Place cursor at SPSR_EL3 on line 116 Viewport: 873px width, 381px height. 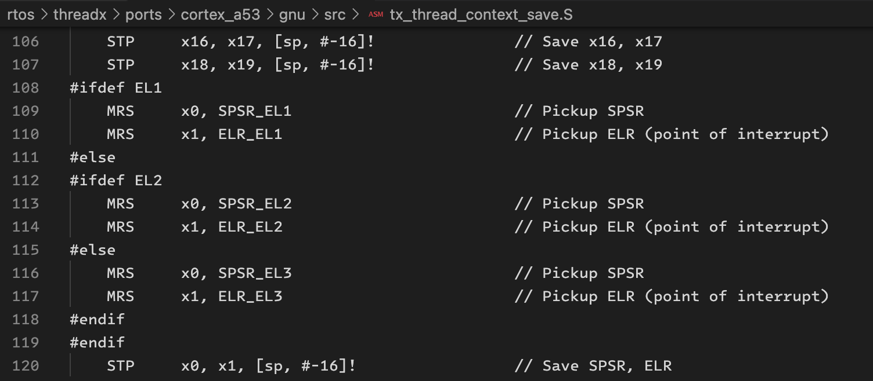(x=255, y=273)
